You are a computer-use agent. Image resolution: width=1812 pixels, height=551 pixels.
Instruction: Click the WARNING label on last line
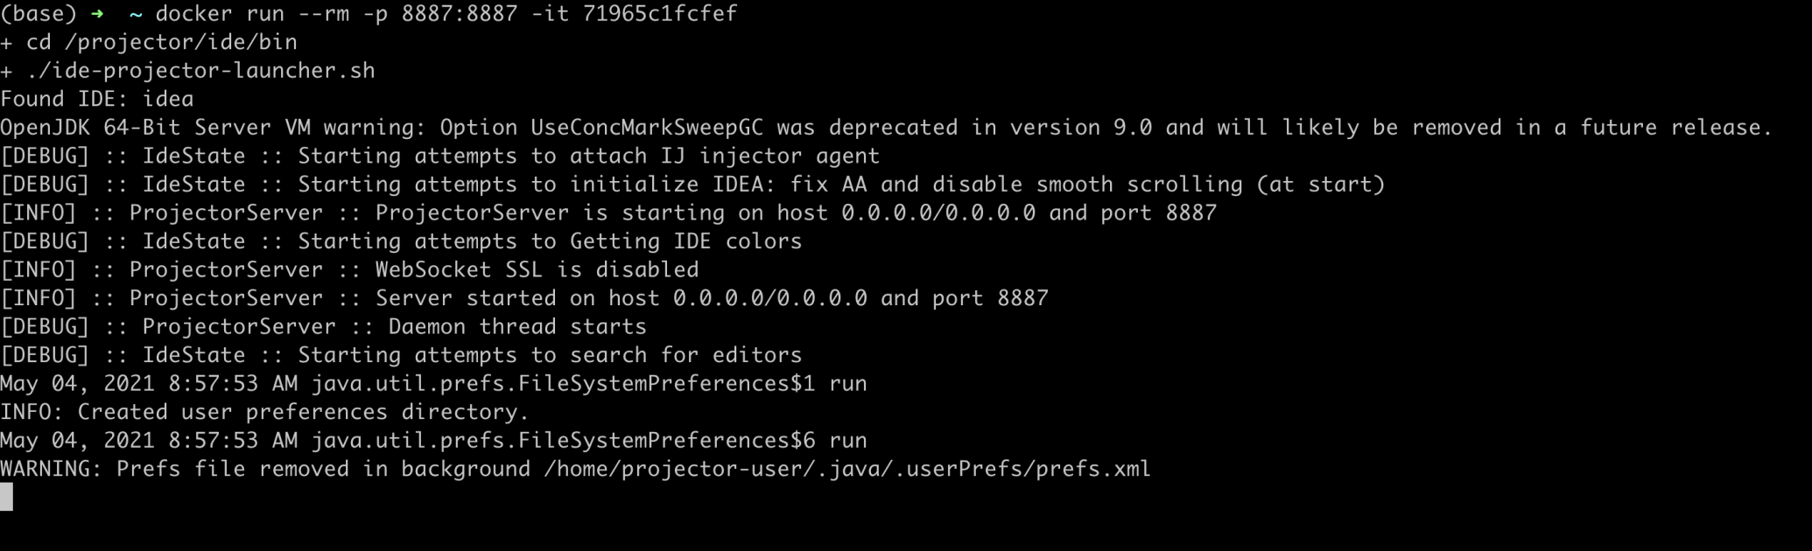coord(52,469)
